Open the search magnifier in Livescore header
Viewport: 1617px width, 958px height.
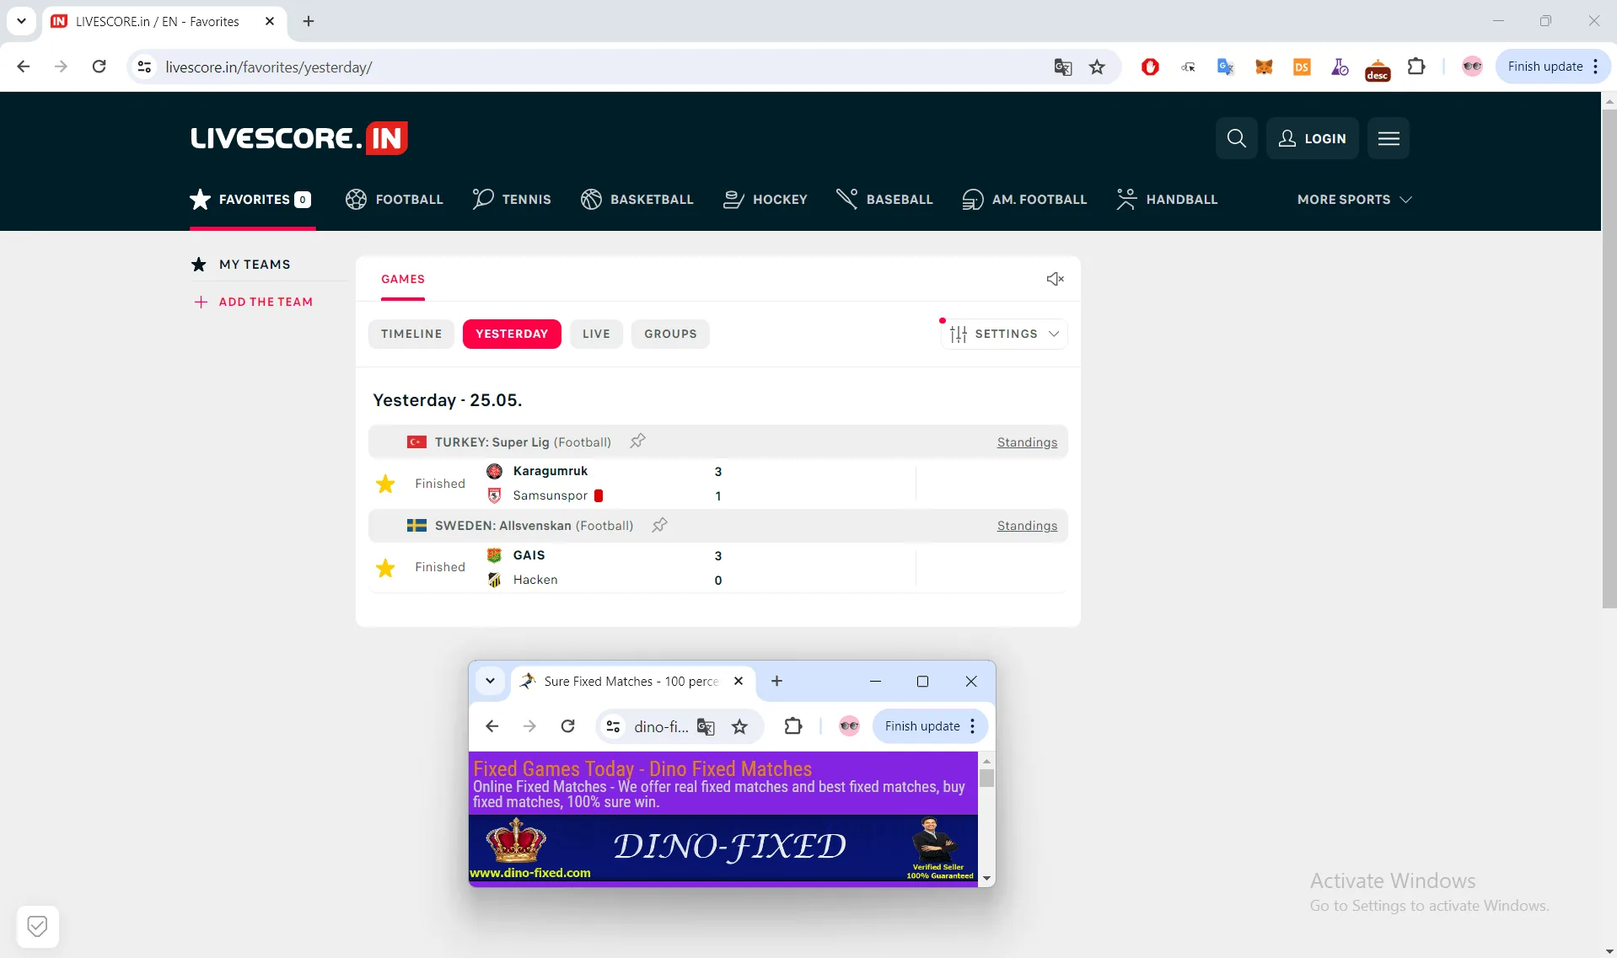pos(1236,138)
